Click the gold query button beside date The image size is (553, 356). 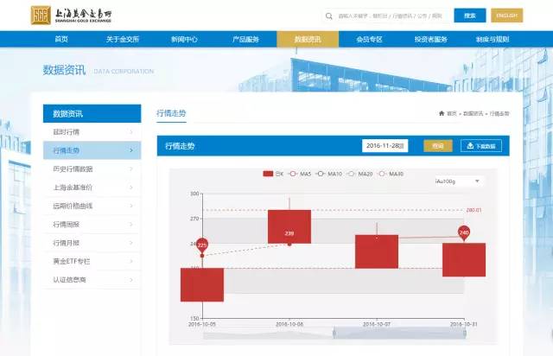438,146
